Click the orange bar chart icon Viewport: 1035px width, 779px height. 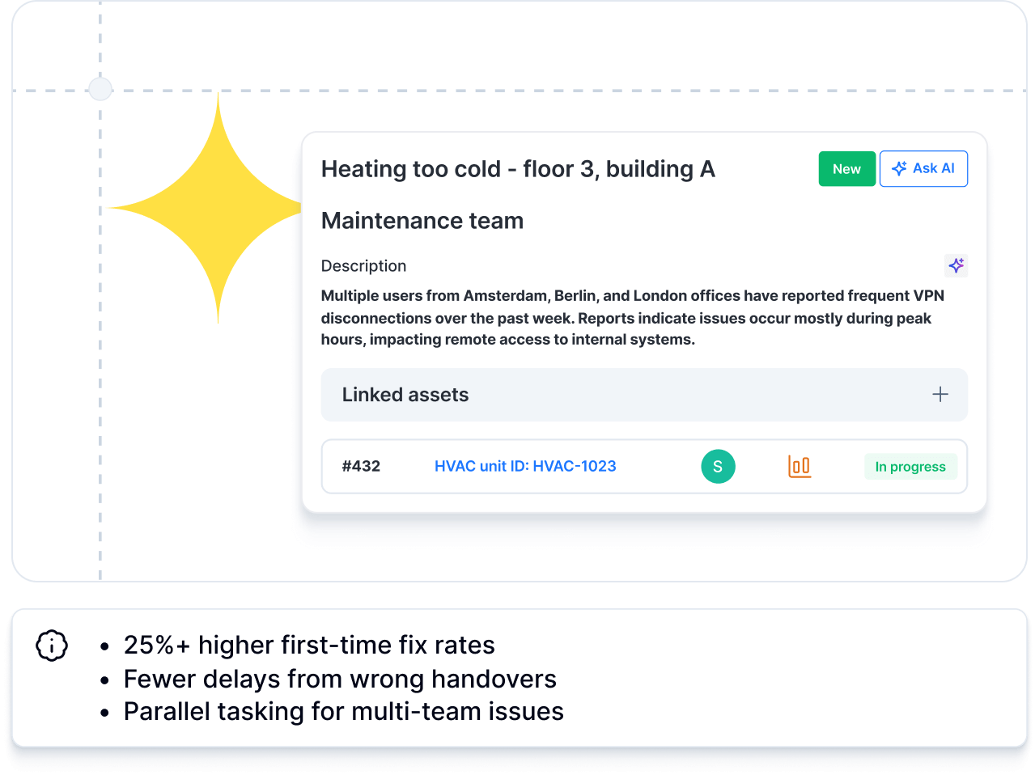800,466
